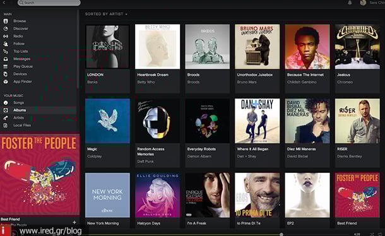Open the Io Prima Di Te album cover
This screenshot has width=385, height=236.
258,195
